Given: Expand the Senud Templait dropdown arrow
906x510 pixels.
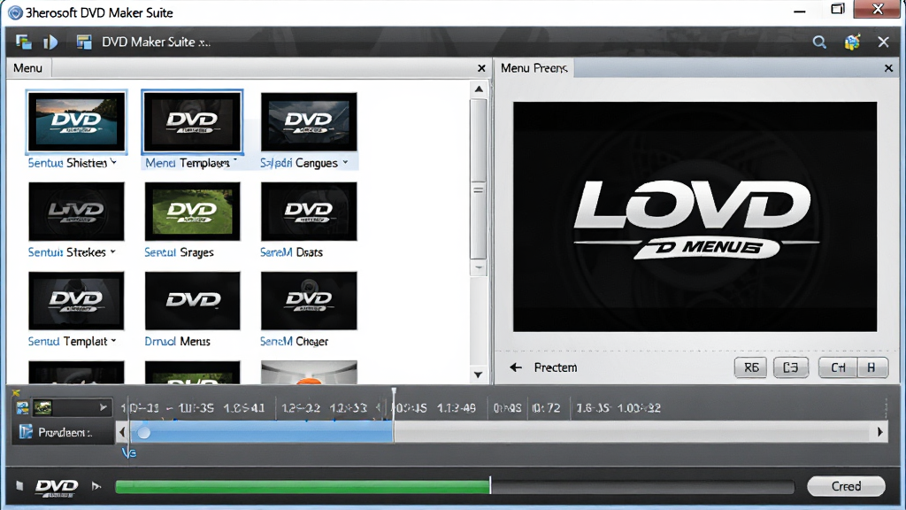Looking at the screenshot, I should pyautogui.click(x=114, y=341).
